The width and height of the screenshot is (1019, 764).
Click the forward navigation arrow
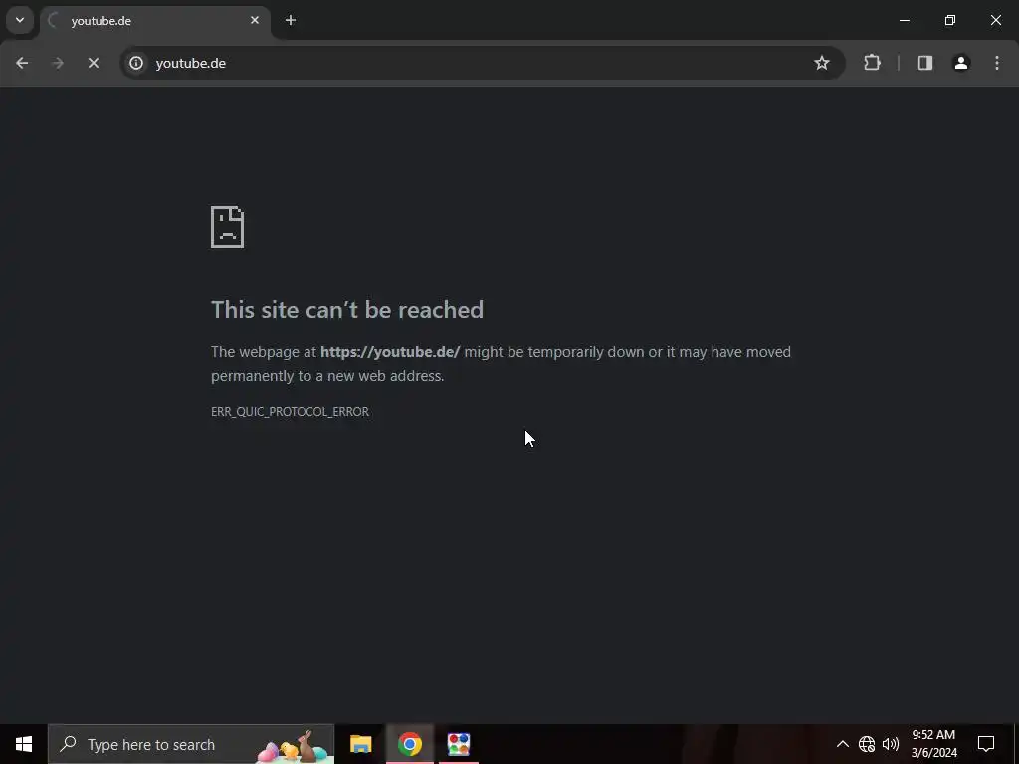(58, 63)
